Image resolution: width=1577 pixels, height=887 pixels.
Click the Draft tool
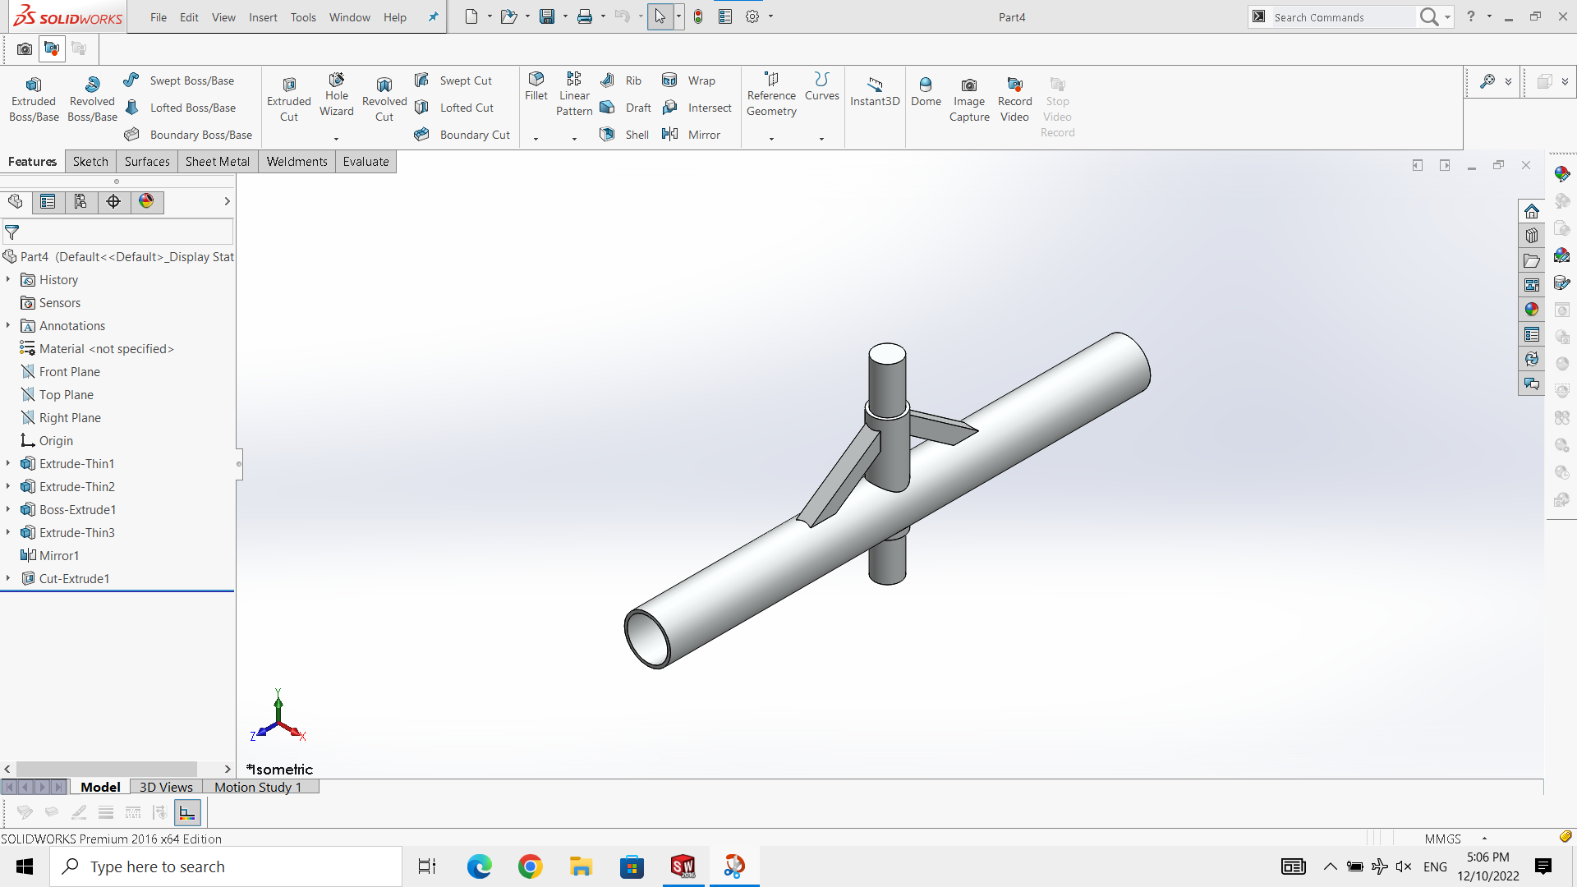(x=626, y=108)
